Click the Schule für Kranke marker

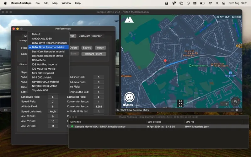click(196, 53)
